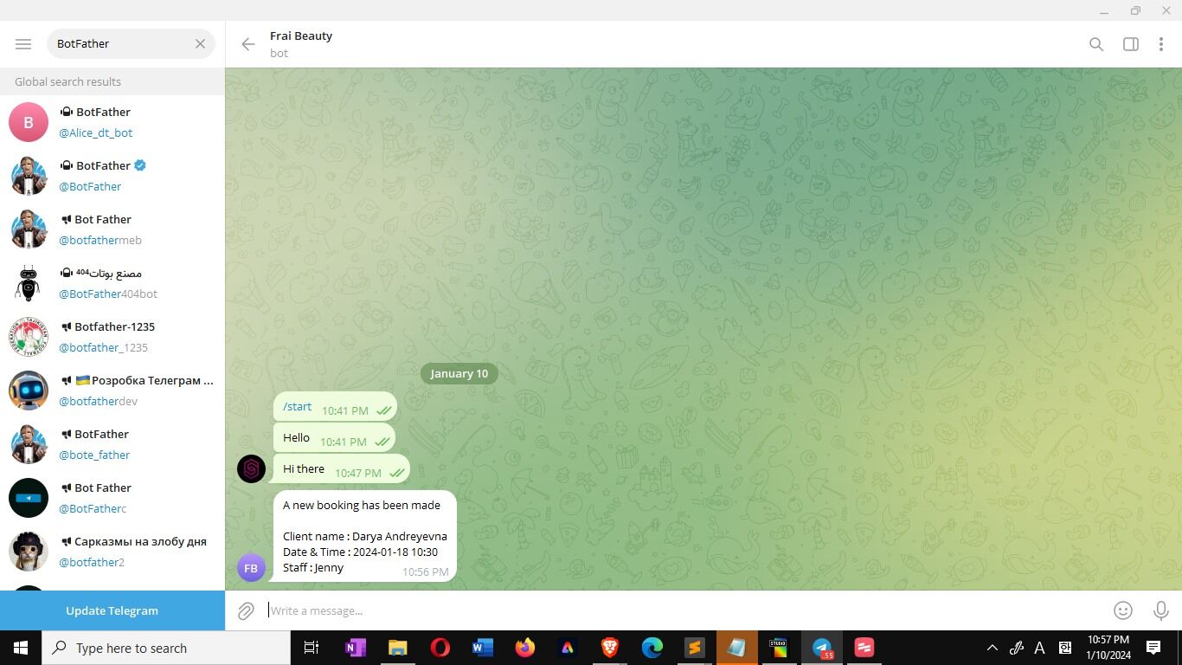
Task: Launch Opera browser from the taskbar
Action: (x=440, y=648)
